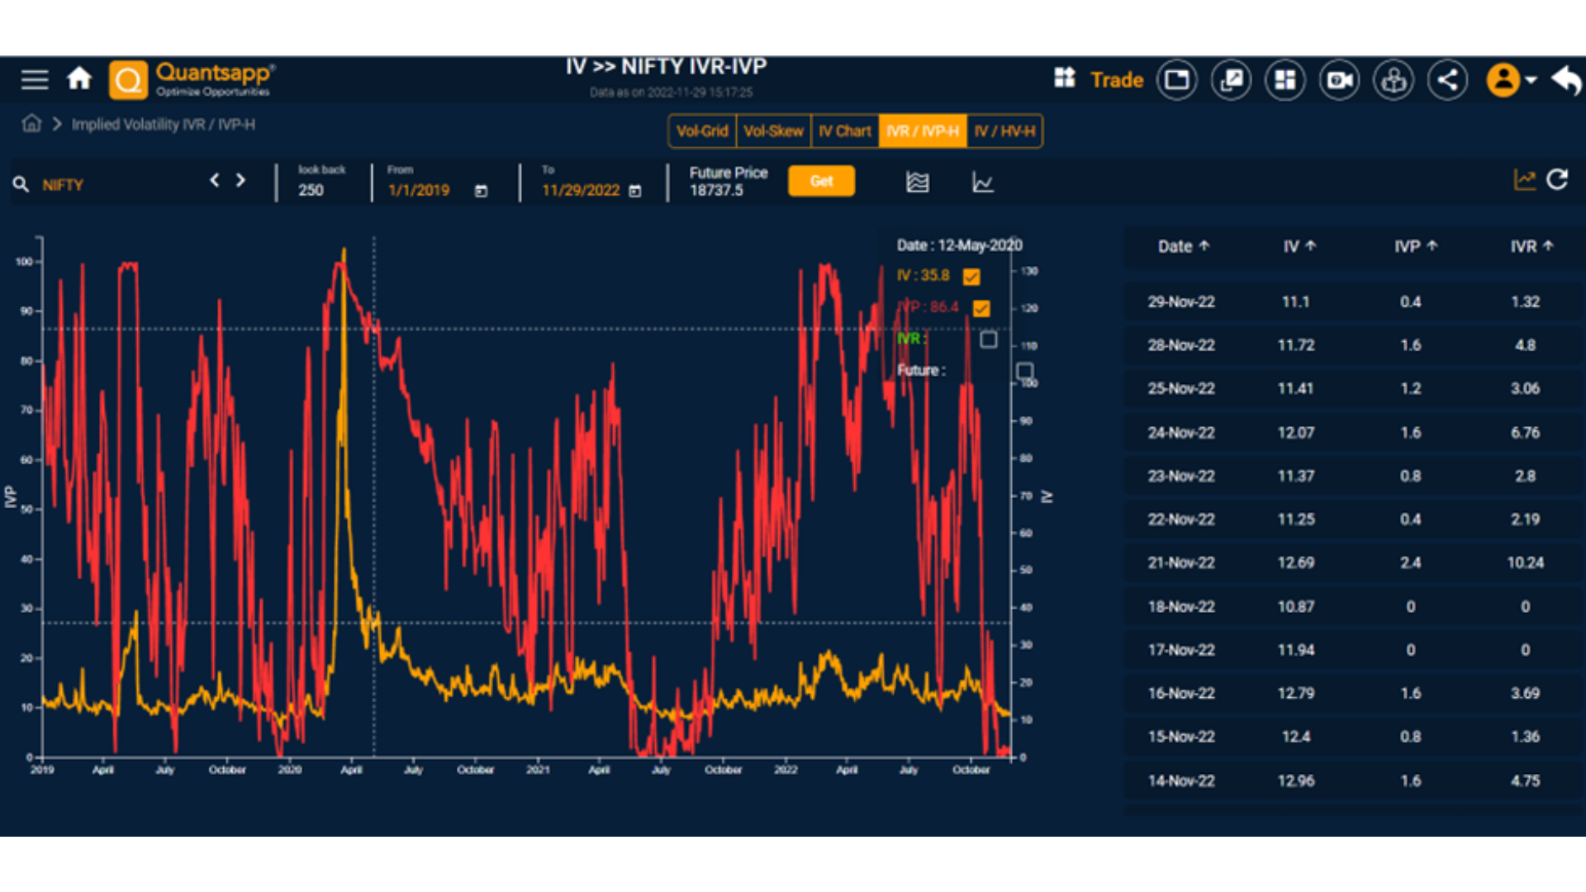Go to home via house icon
The width and height of the screenshot is (1586, 892).
tap(79, 79)
